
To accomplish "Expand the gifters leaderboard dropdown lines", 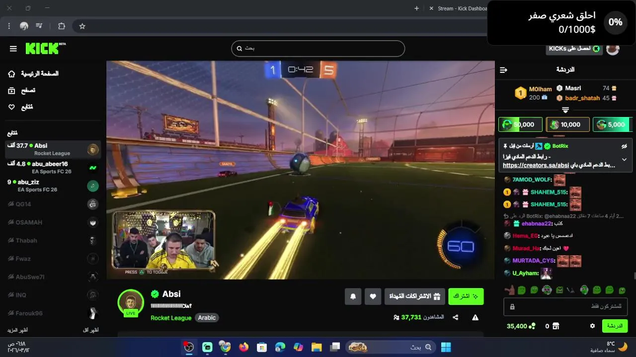I will tap(565, 110).
